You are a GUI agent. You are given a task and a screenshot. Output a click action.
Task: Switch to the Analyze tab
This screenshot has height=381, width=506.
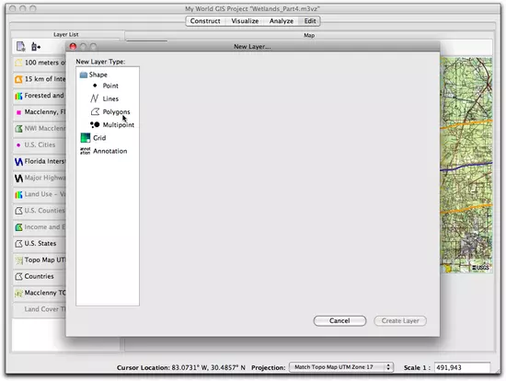[x=282, y=21]
